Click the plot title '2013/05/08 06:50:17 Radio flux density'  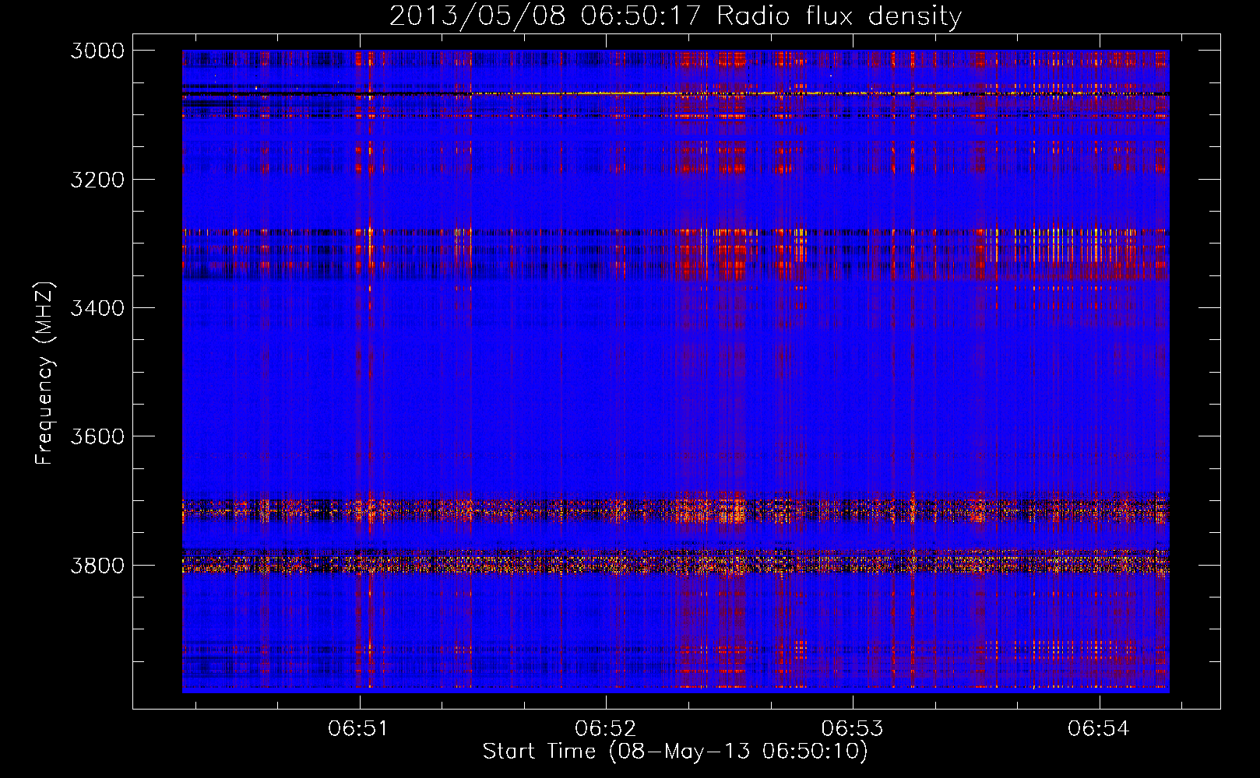tap(675, 16)
